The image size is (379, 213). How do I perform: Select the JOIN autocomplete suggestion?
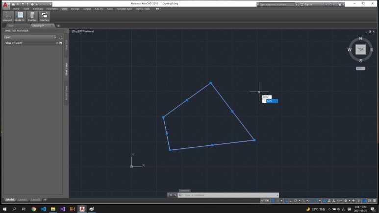(x=270, y=101)
